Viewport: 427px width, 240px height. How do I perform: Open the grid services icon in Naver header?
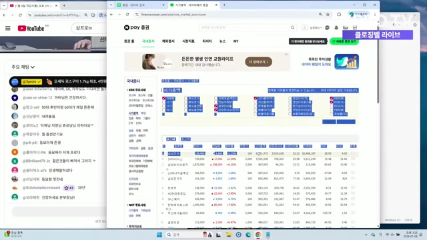tap(355, 27)
